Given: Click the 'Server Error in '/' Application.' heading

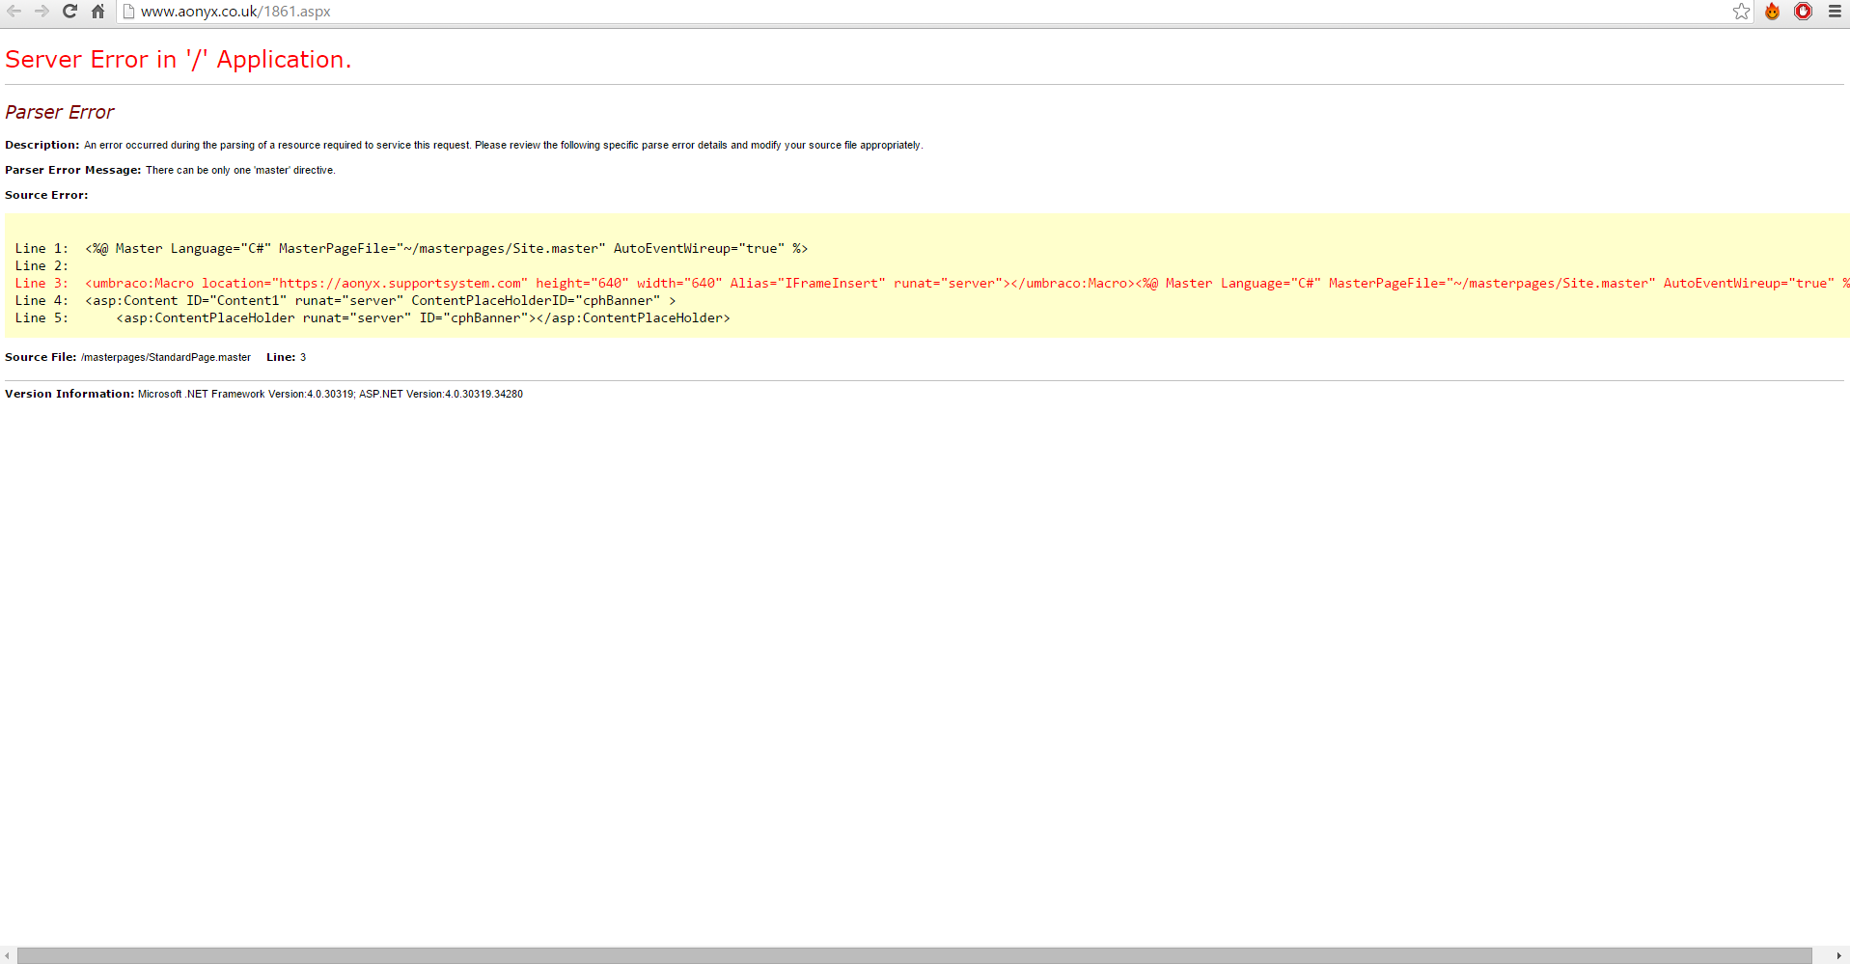Looking at the screenshot, I should [178, 60].
